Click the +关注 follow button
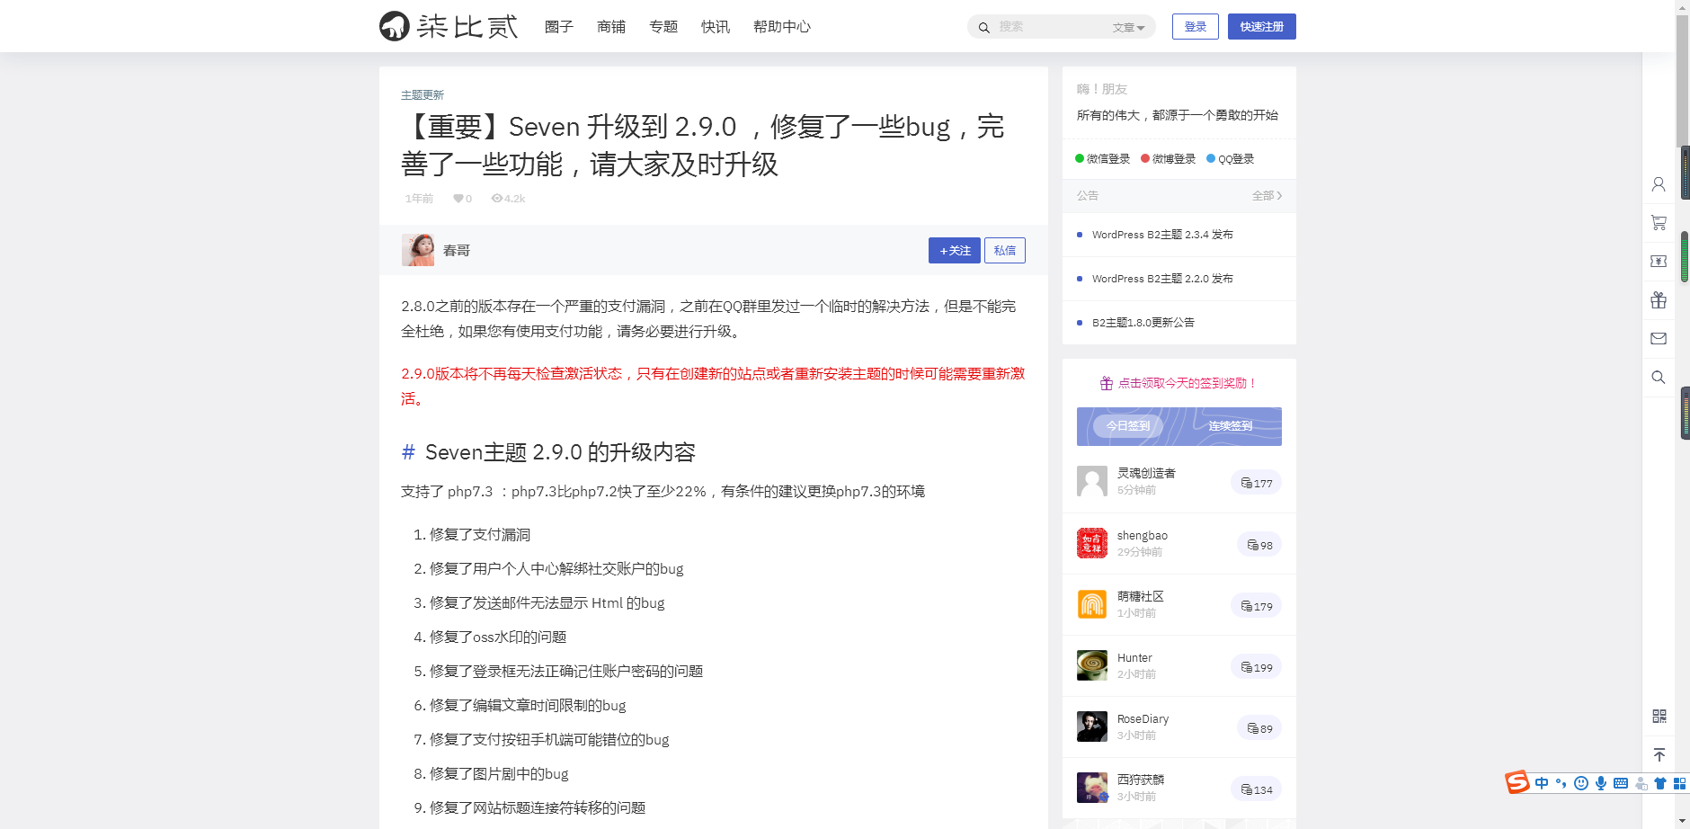Image resolution: width=1690 pixels, height=829 pixels. pos(954,251)
